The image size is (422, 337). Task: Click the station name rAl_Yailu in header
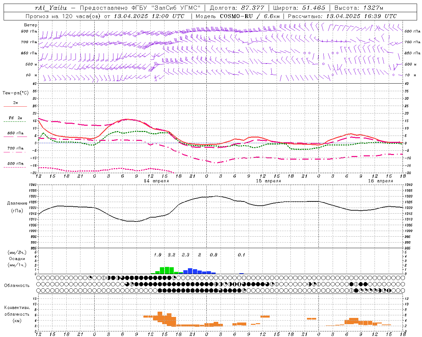click(51, 8)
